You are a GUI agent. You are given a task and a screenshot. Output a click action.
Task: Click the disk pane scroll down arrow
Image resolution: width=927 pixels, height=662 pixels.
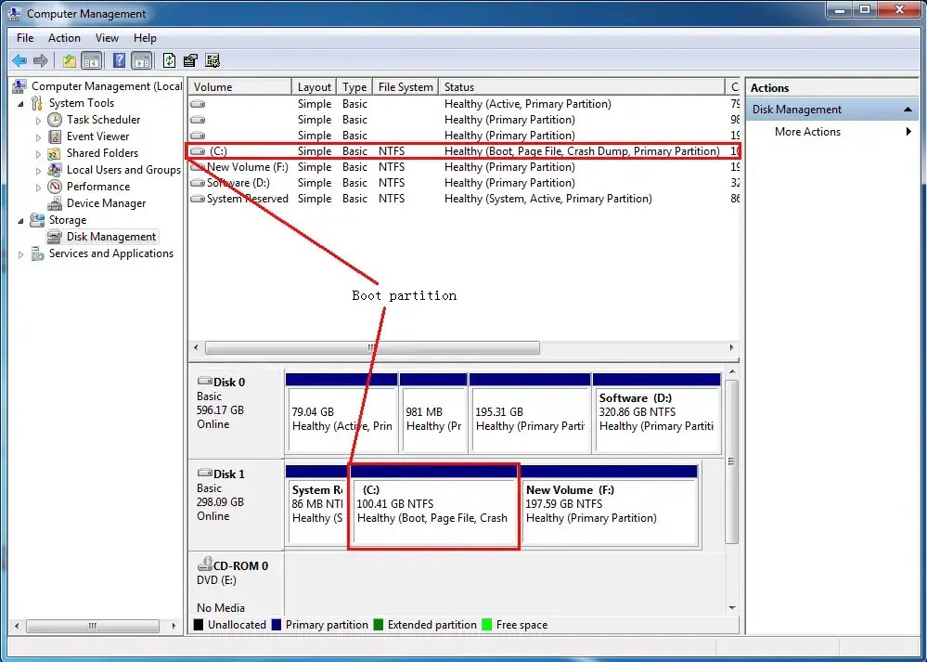(732, 607)
